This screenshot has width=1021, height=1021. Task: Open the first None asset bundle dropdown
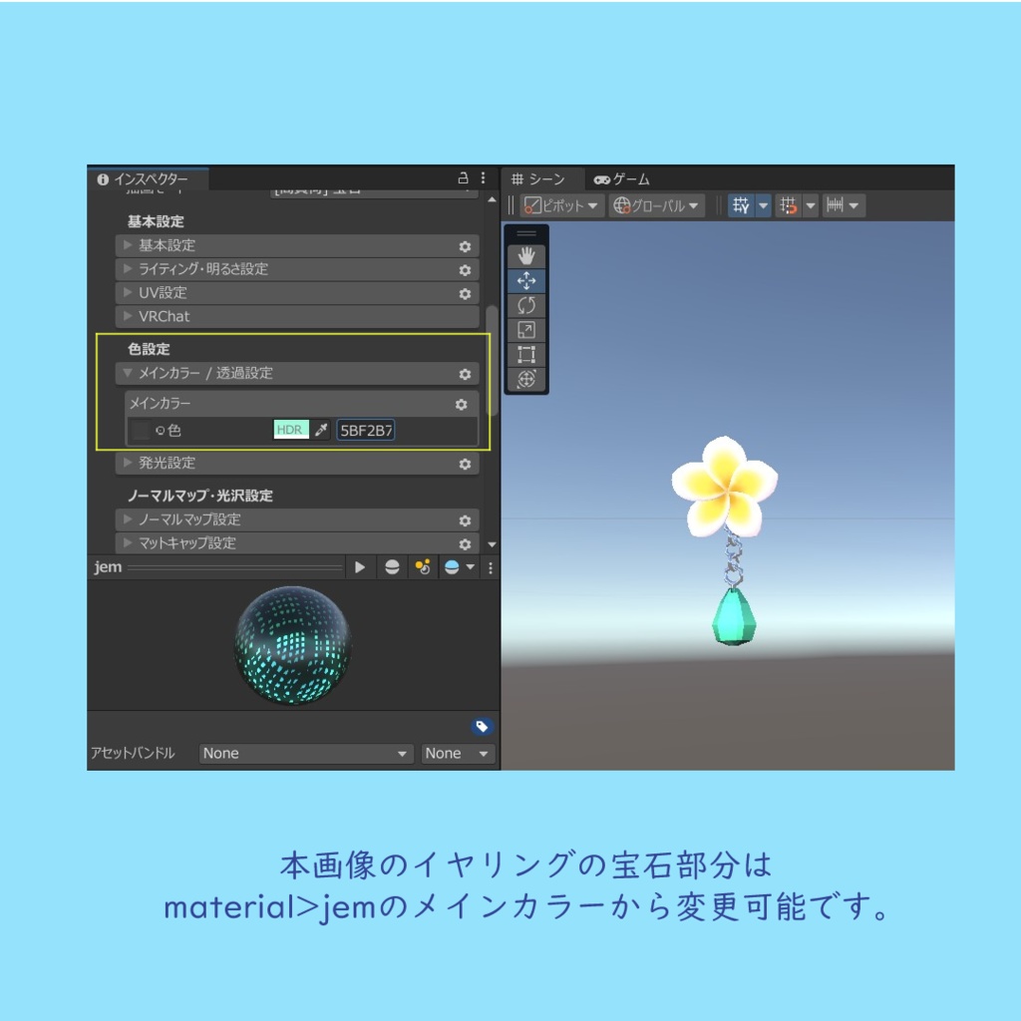click(304, 754)
